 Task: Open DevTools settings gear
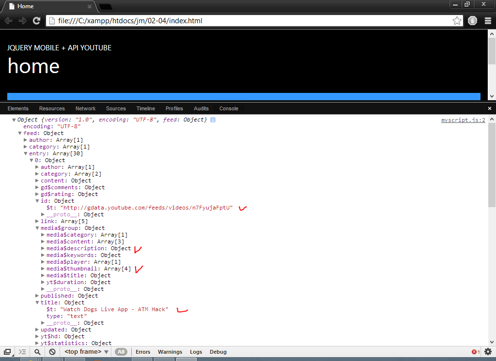pyautogui.click(x=488, y=352)
